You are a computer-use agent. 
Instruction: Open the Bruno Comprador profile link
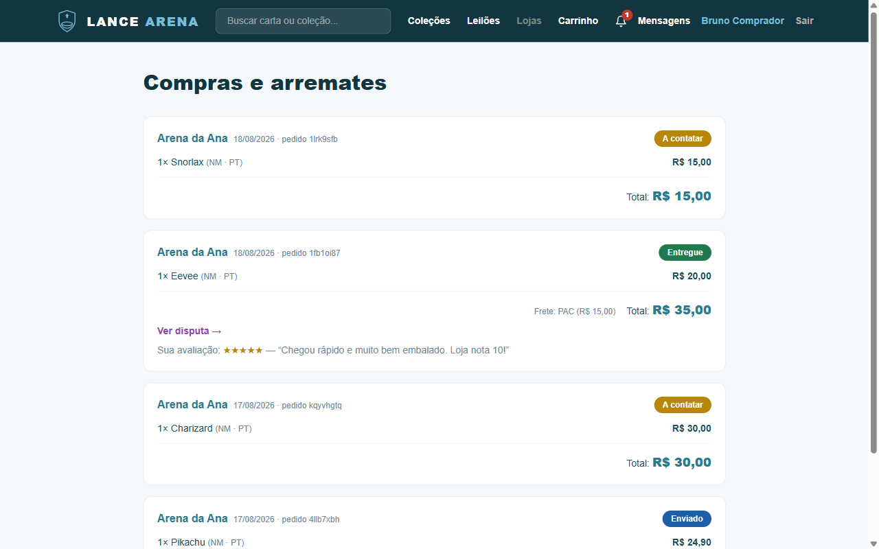pyautogui.click(x=742, y=21)
